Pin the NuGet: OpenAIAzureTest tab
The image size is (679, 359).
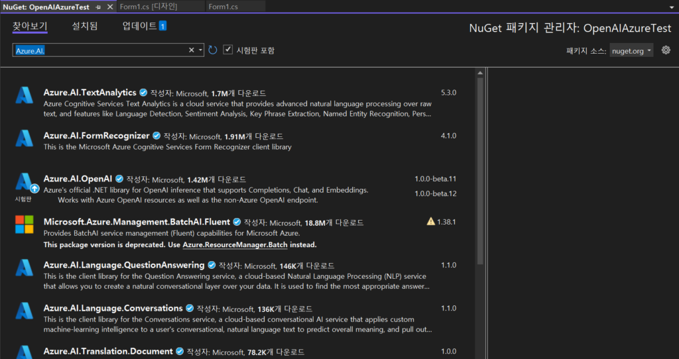pyautogui.click(x=99, y=6)
